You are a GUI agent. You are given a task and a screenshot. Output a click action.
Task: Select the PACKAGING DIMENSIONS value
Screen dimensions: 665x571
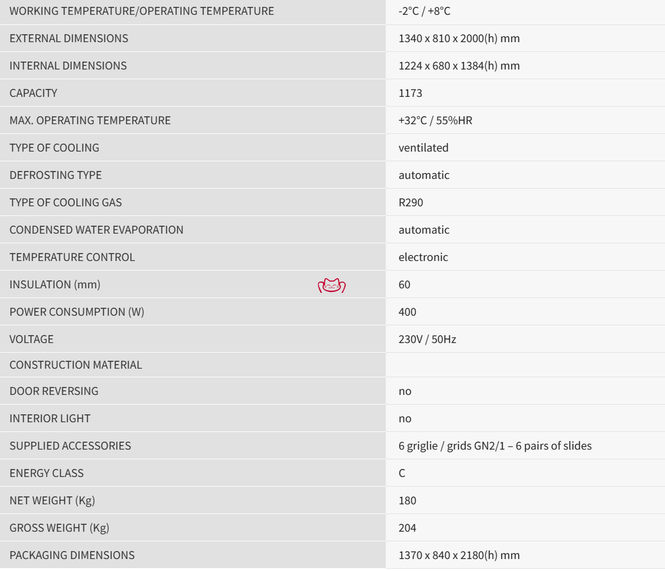click(x=459, y=555)
